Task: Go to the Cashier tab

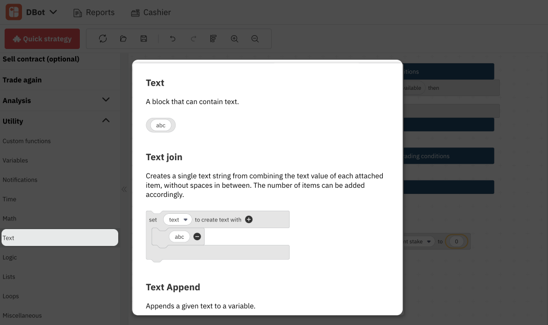Action: click(x=151, y=12)
